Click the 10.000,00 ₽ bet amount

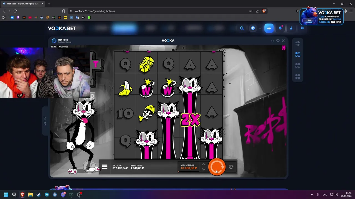point(189,168)
